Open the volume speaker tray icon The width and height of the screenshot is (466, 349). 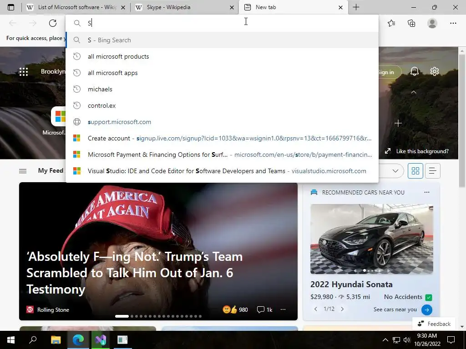coord(406,340)
